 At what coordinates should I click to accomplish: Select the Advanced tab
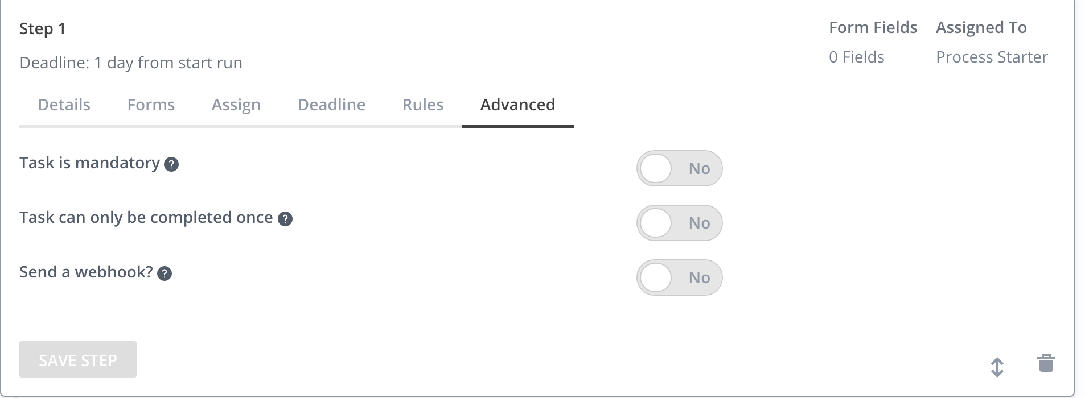coord(517,105)
